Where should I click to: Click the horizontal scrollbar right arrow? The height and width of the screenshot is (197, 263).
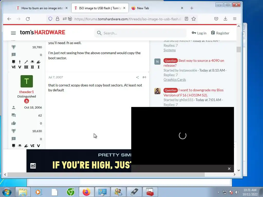pos(234,174)
